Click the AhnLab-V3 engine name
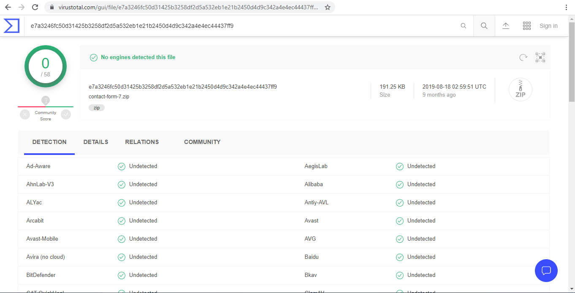575x293 pixels. (40, 184)
